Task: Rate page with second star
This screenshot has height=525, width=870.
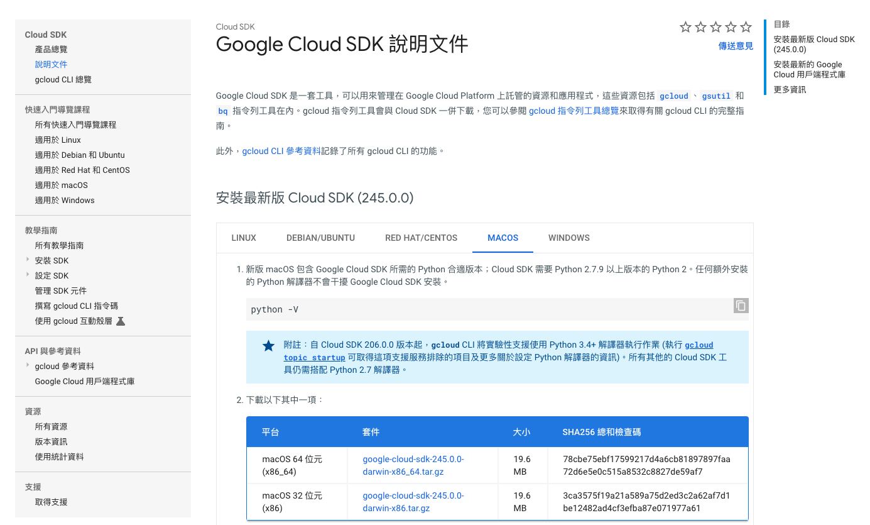Action: click(700, 27)
